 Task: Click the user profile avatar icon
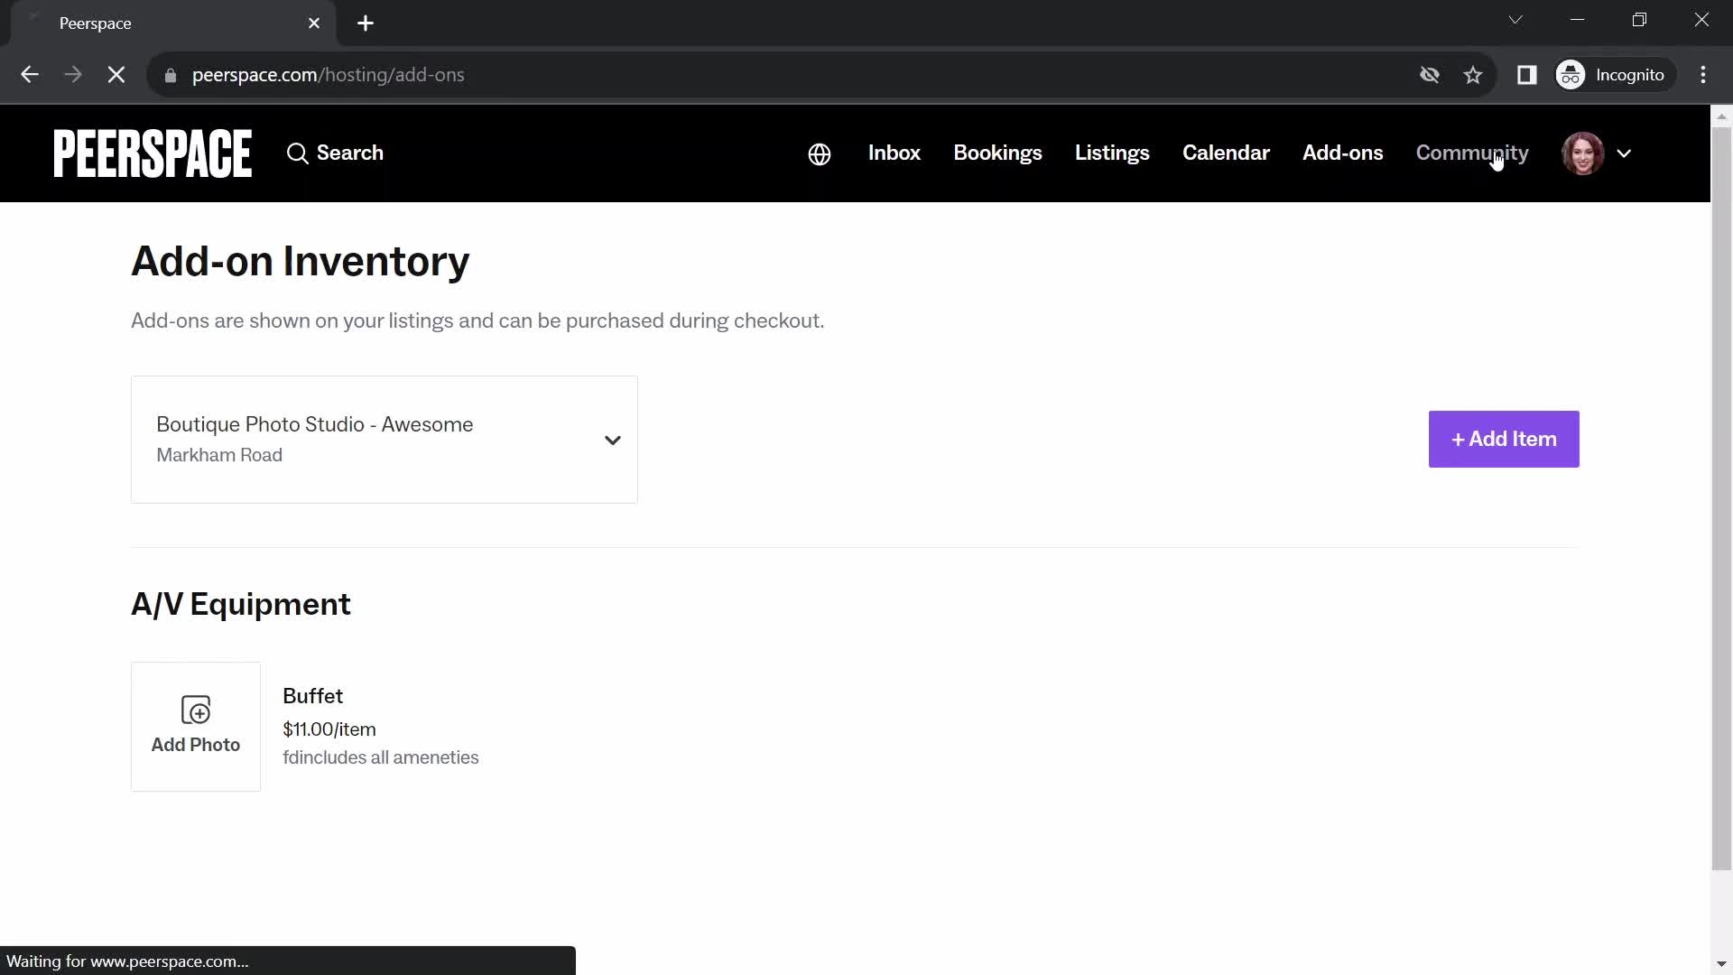[x=1582, y=153]
